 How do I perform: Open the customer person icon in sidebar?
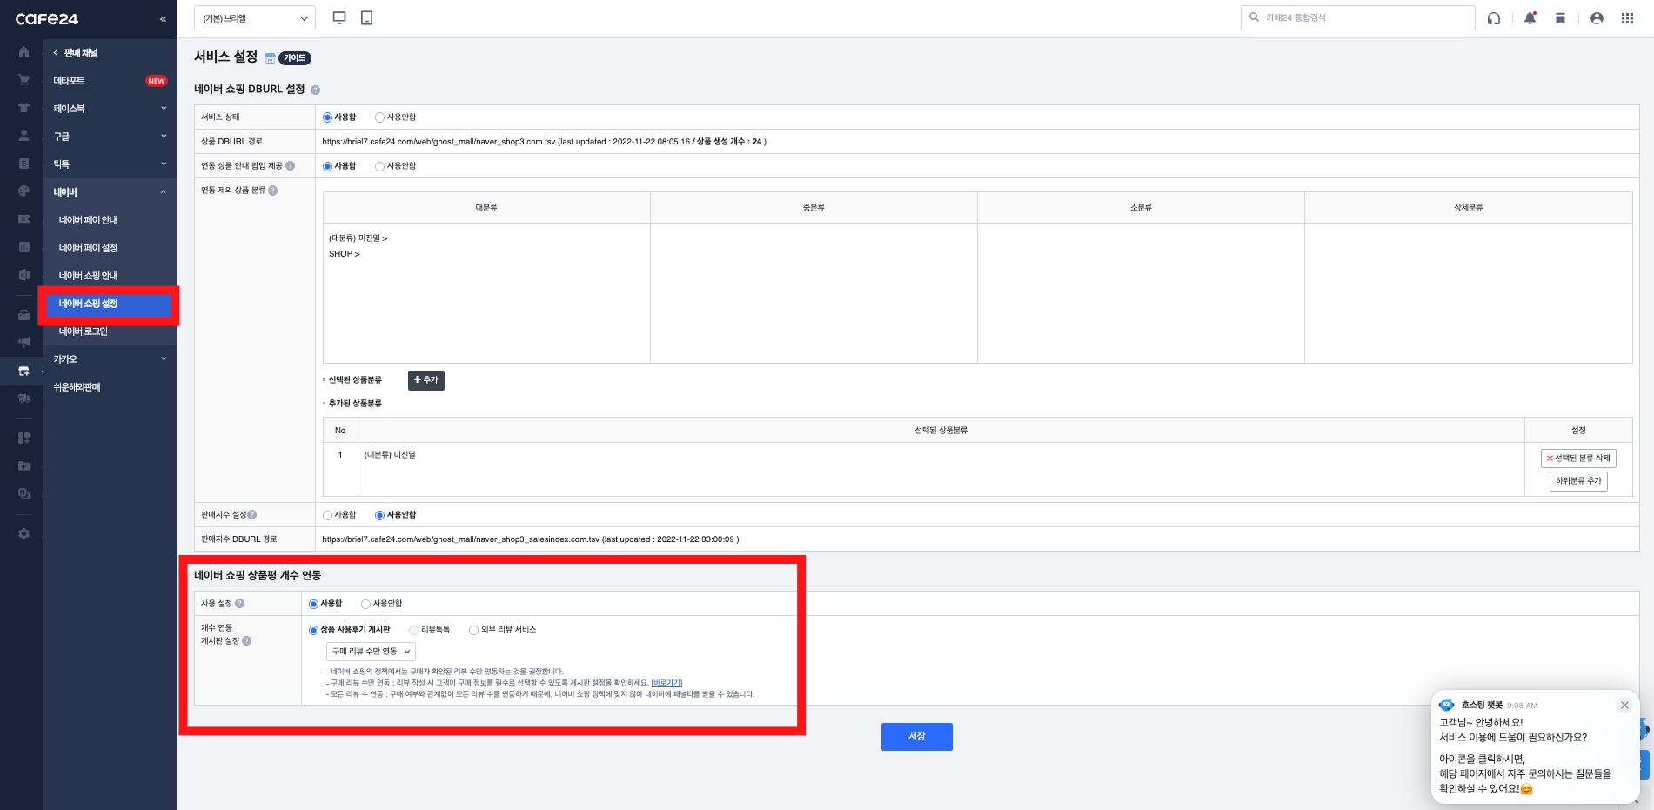[23, 136]
